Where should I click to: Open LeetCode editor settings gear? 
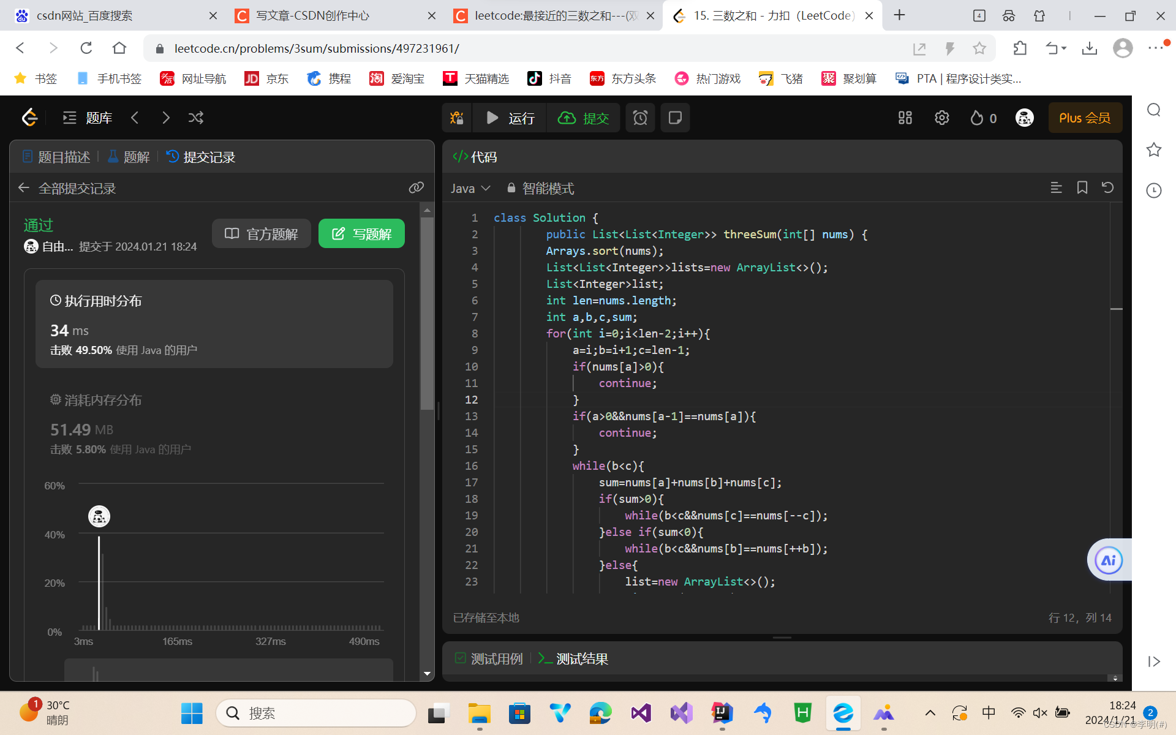pyautogui.click(x=941, y=118)
